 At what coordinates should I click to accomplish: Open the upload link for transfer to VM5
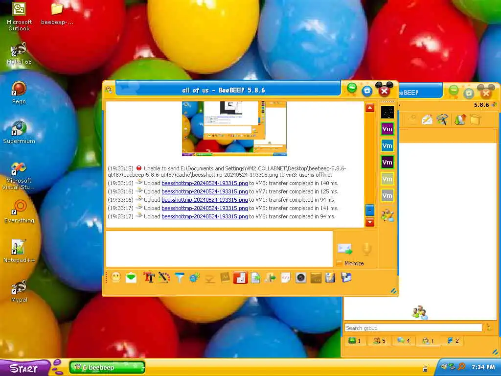tap(205, 208)
